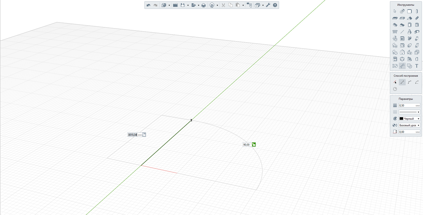Expand the paste dropdown arrow
This screenshot has height=215, width=423.
pyautogui.click(x=243, y=5)
